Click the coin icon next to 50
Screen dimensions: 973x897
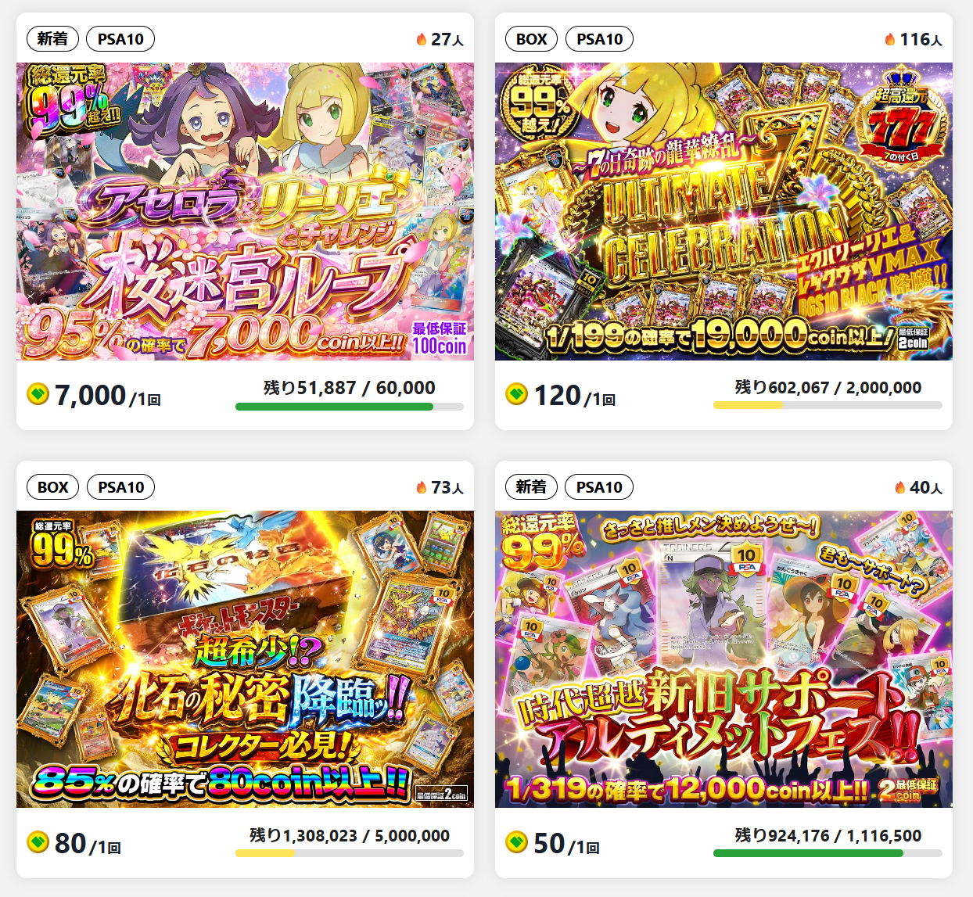click(x=516, y=842)
